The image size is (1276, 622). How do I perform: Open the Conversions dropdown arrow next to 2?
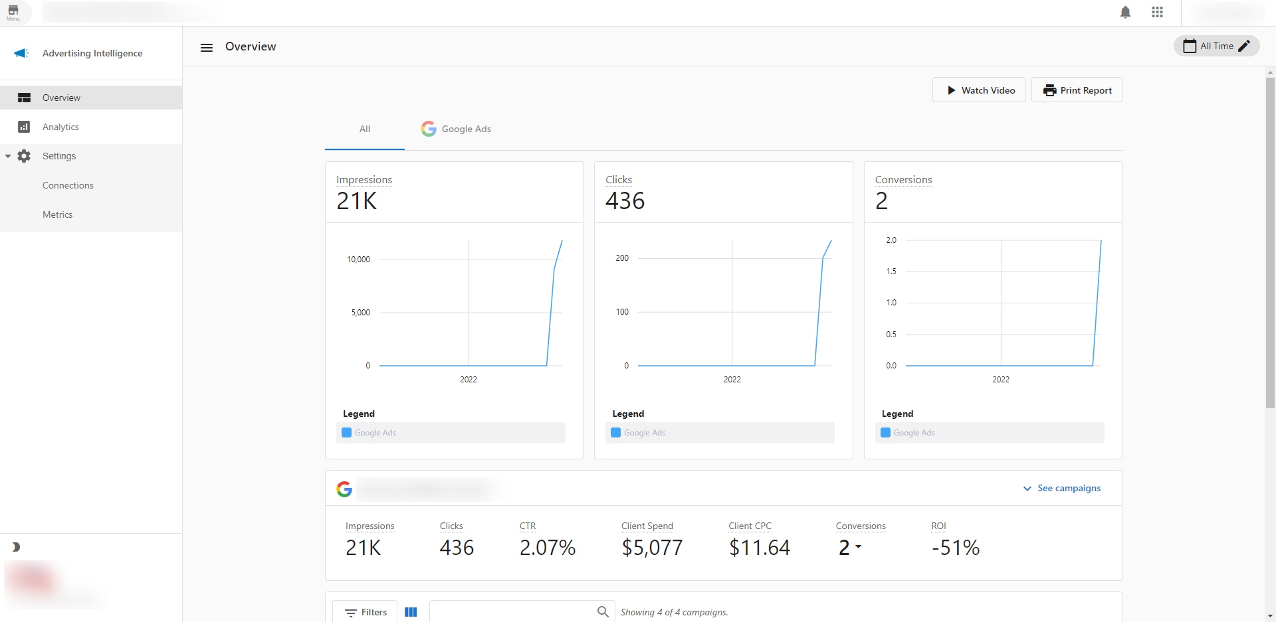click(x=858, y=547)
